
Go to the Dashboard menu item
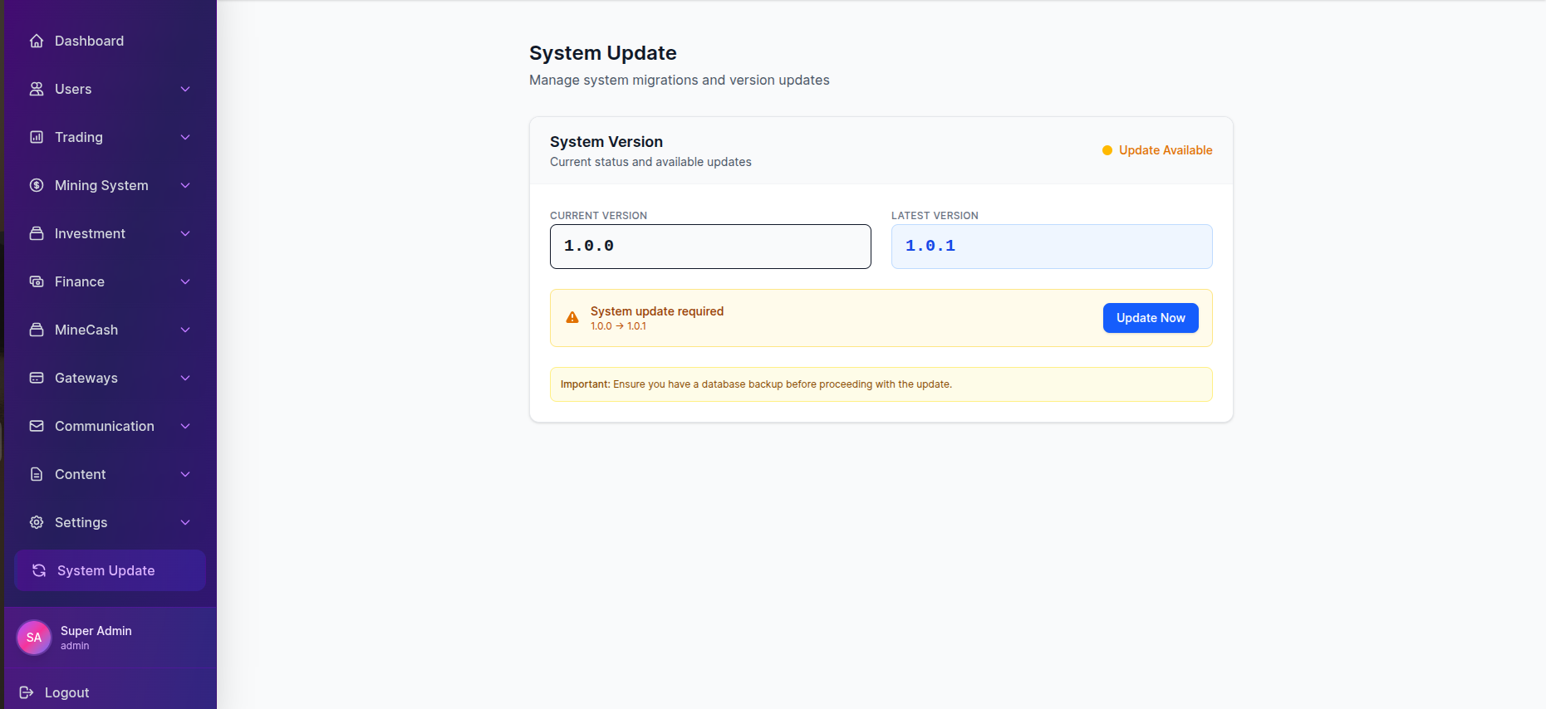coord(89,41)
